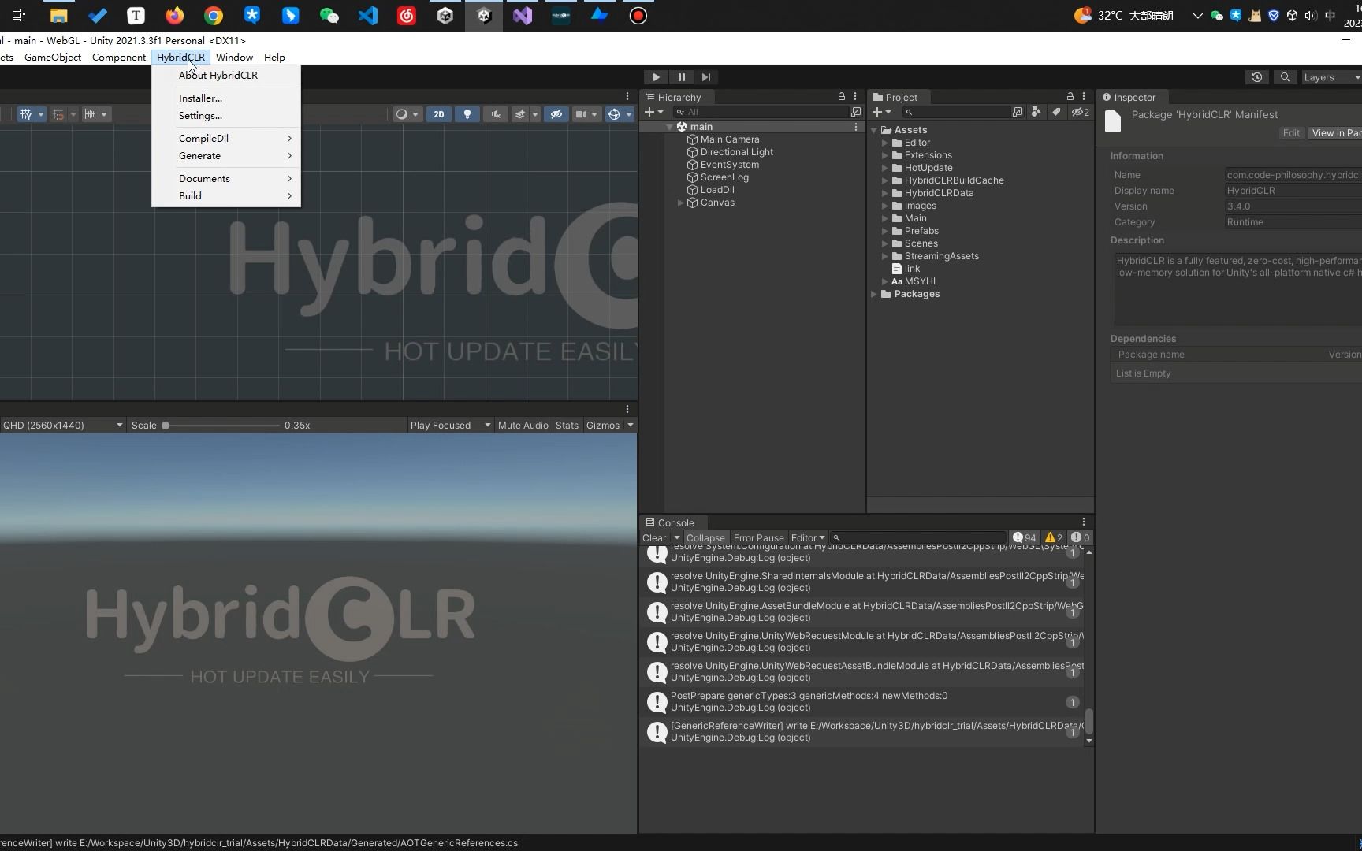The height and width of the screenshot is (851, 1362).
Task: Toggle Mute Audio in Game view
Action: click(x=523, y=425)
